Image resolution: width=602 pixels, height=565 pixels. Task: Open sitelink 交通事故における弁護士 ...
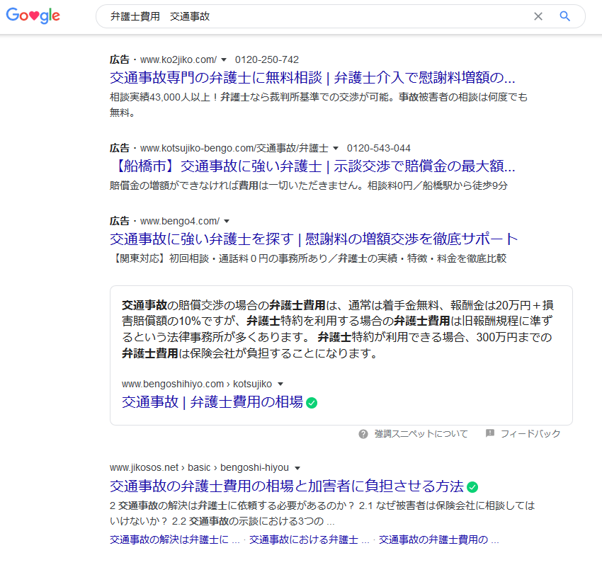pyautogui.click(x=309, y=540)
